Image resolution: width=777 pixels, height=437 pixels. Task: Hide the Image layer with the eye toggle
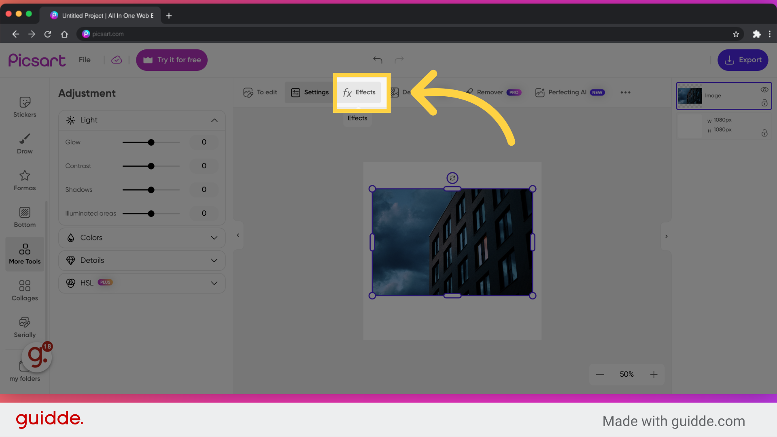coord(765,89)
